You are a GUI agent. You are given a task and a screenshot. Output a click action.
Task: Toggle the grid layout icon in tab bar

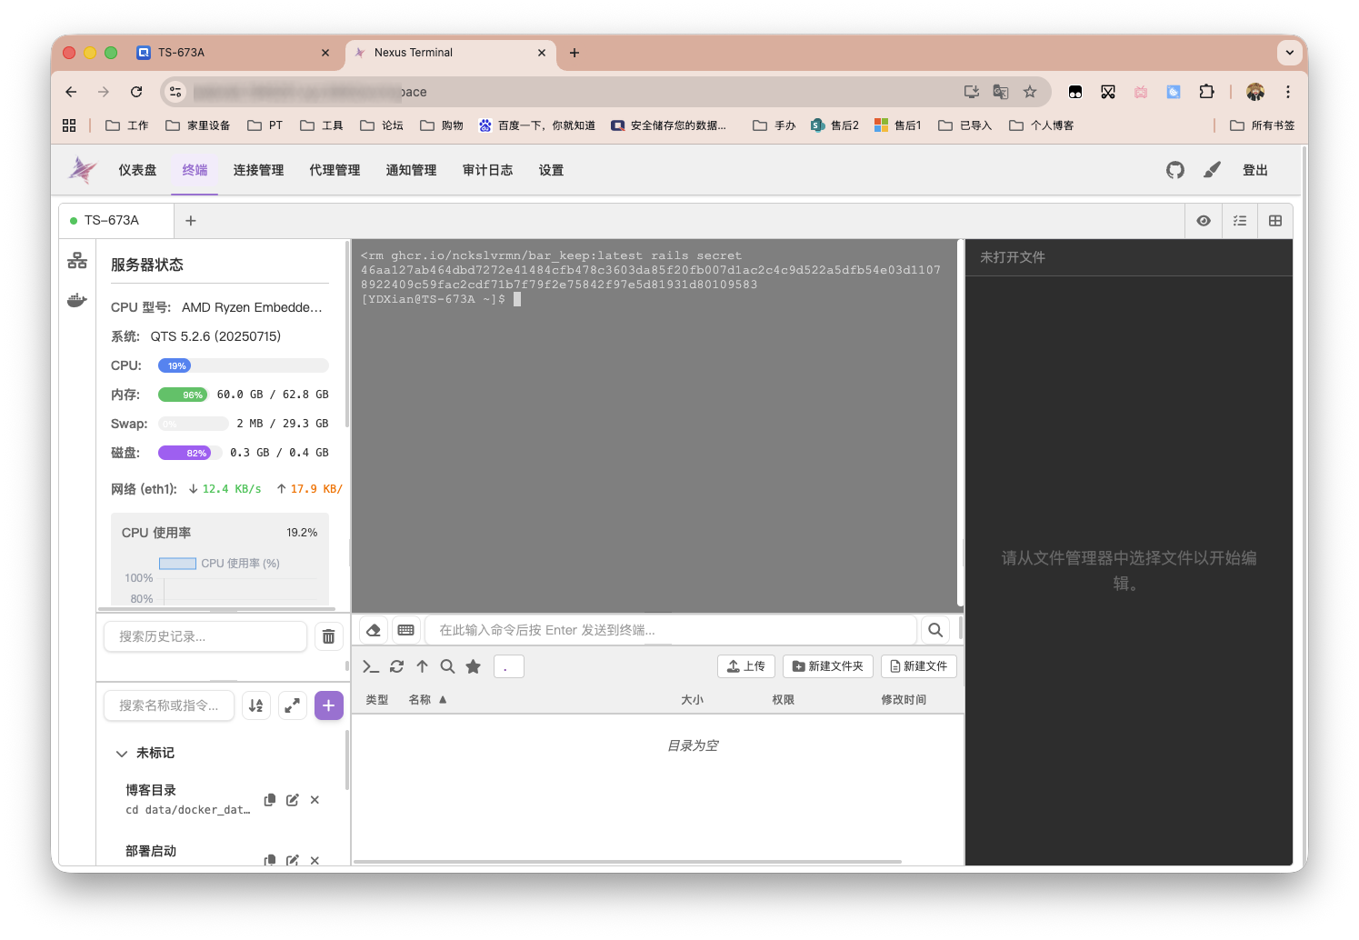(1275, 220)
